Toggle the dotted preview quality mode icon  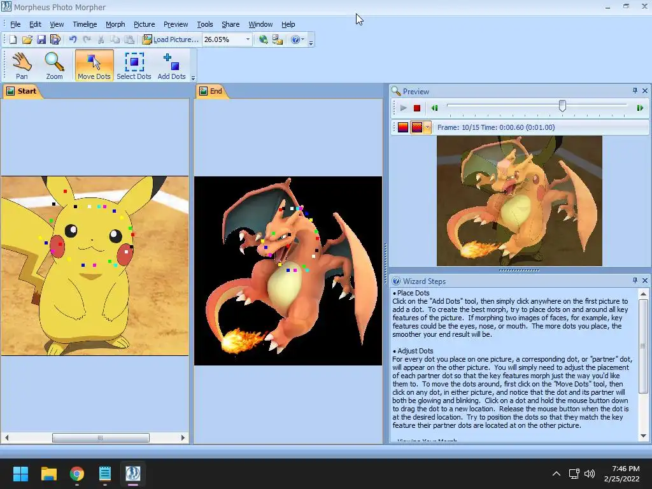[416, 127]
